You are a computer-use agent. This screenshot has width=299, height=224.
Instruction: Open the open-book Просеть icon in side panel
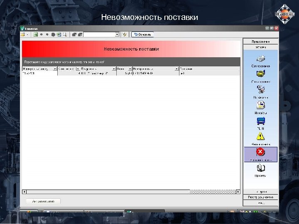pyautogui.click(x=260, y=168)
